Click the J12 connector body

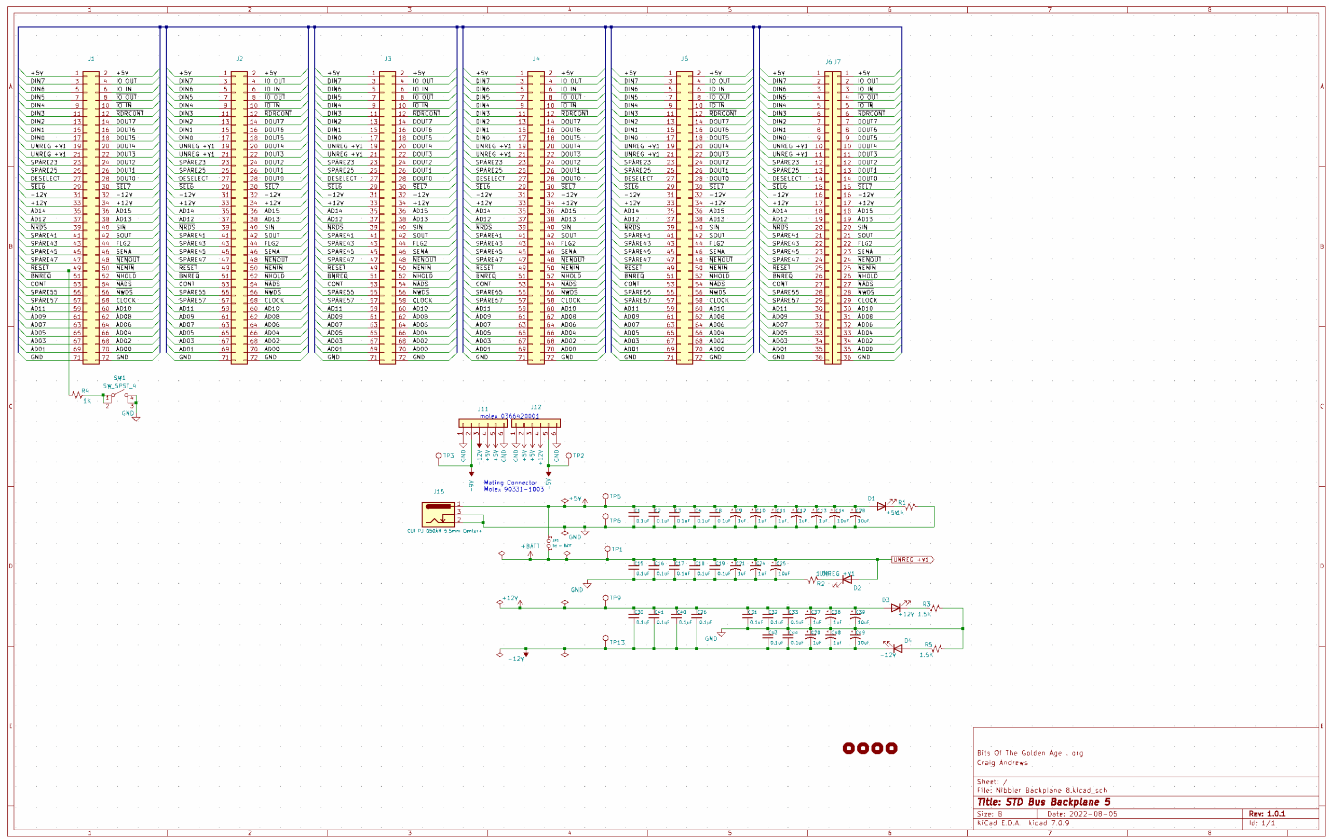tap(535, 423)
